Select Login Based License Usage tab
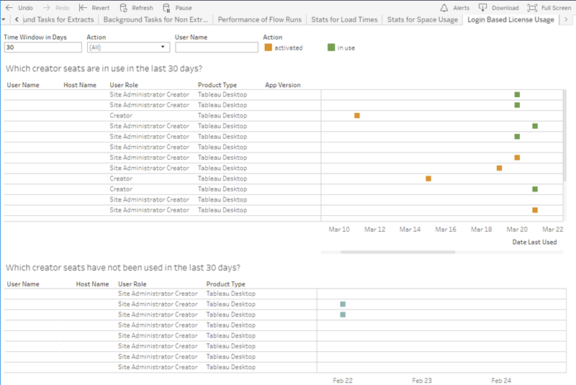 pyautogui.click(x=510, y=19)
